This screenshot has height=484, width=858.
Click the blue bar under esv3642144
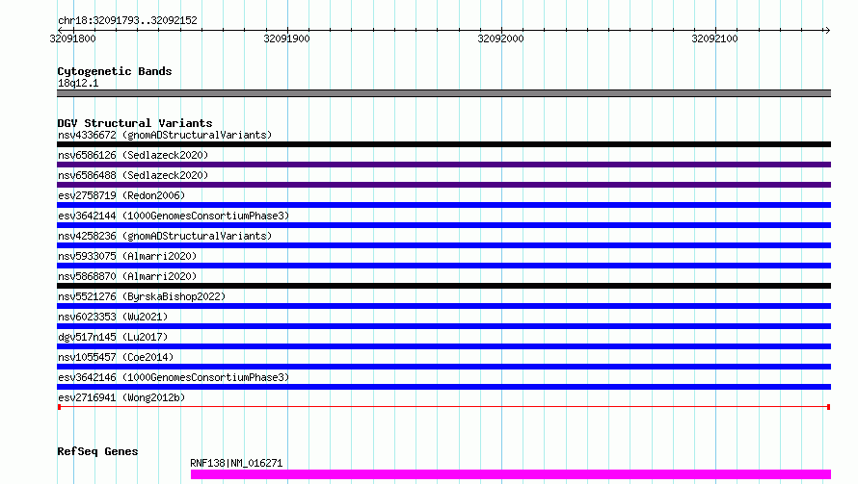[x=443, y=225]
